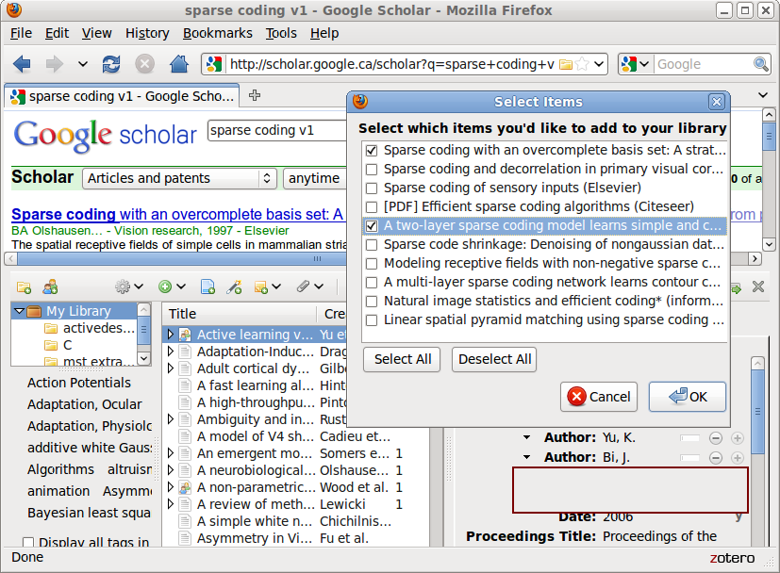Go to the Firefox home page
The image size is (780, 573).
point(177,64)
